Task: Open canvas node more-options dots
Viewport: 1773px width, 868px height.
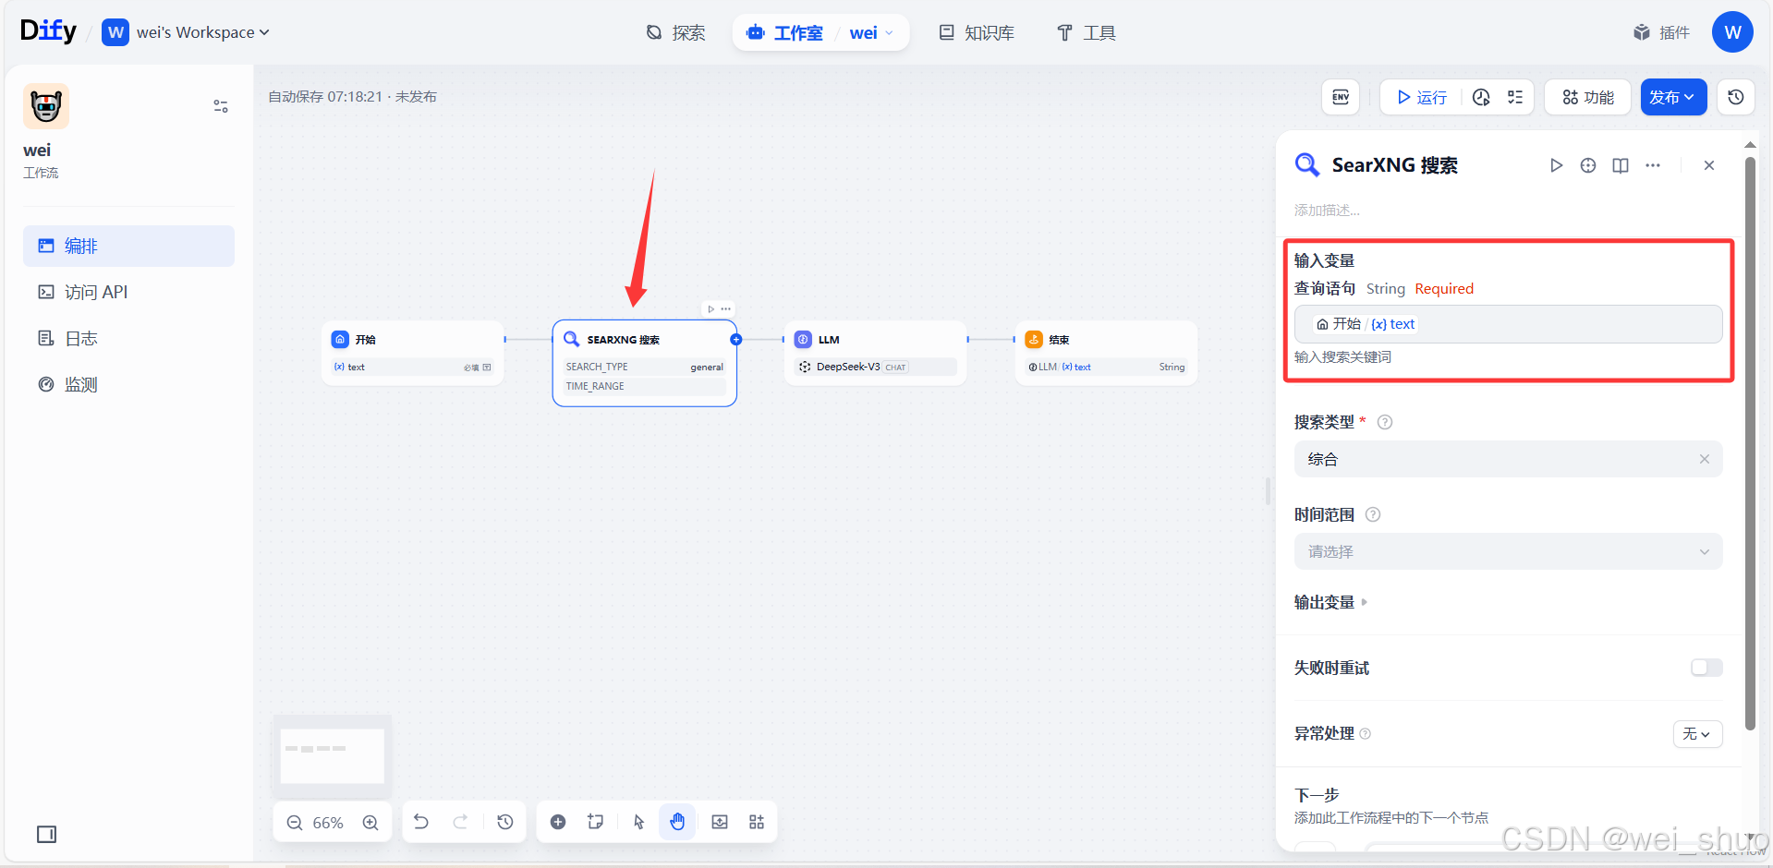Action: (x=726, y=309)
